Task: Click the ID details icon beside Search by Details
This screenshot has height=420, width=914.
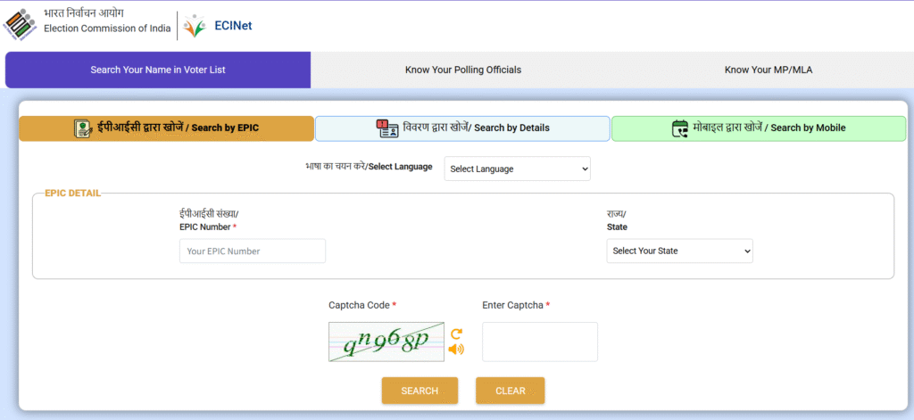Action: click(x=386, y=128)
